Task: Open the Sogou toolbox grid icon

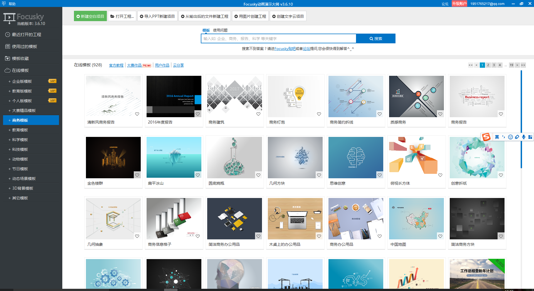Action: 530,137
